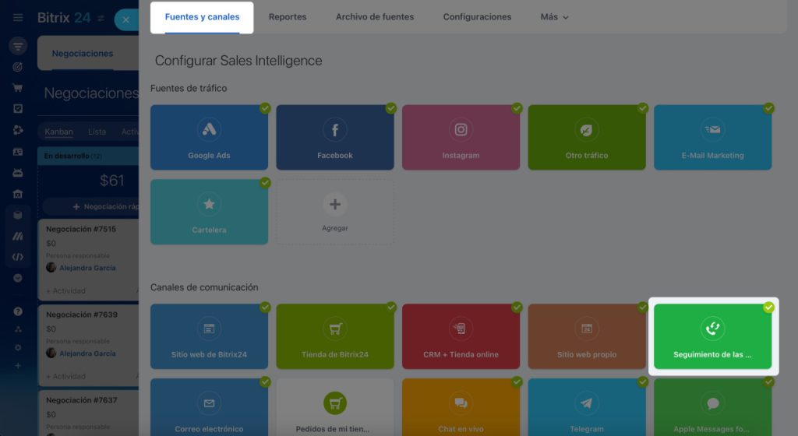Click Agregar to add traffic source
798x436 pixels.
pos(335,212)
